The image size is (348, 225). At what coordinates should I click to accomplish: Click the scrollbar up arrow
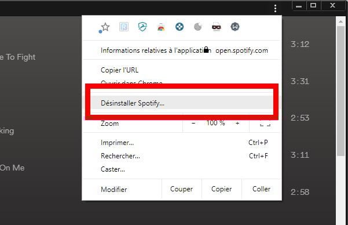(340, 21)
